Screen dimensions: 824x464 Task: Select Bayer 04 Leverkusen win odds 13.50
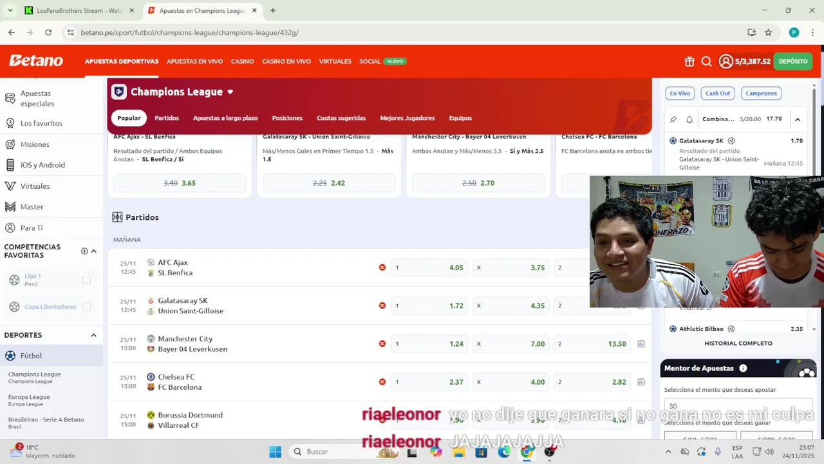point(592,344)
